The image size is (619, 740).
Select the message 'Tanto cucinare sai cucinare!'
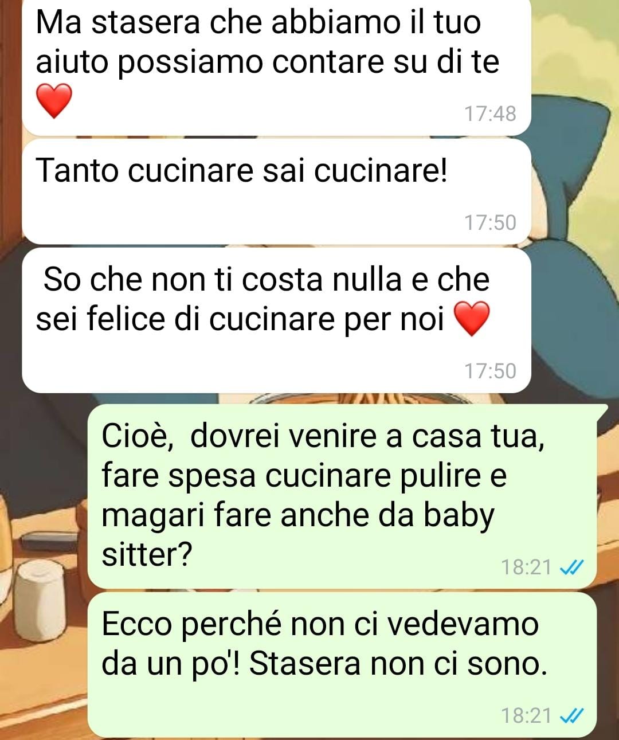[276, 191]
